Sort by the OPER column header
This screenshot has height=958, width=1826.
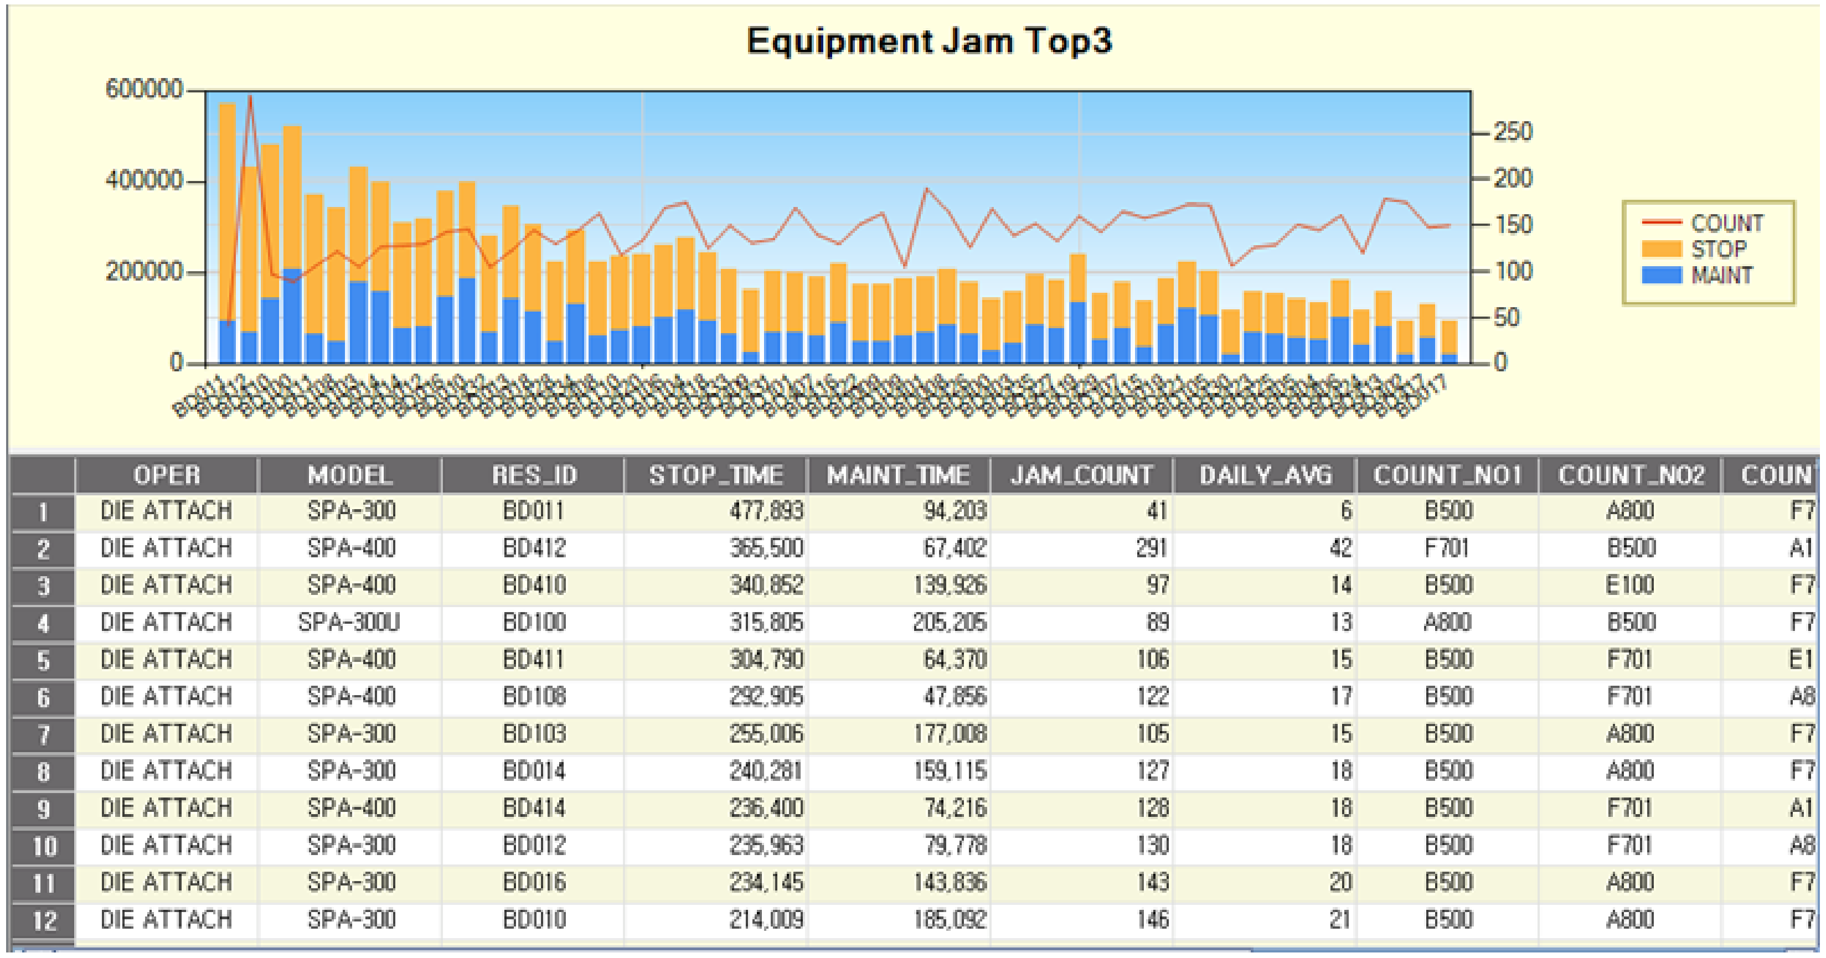tap(167, 475)
